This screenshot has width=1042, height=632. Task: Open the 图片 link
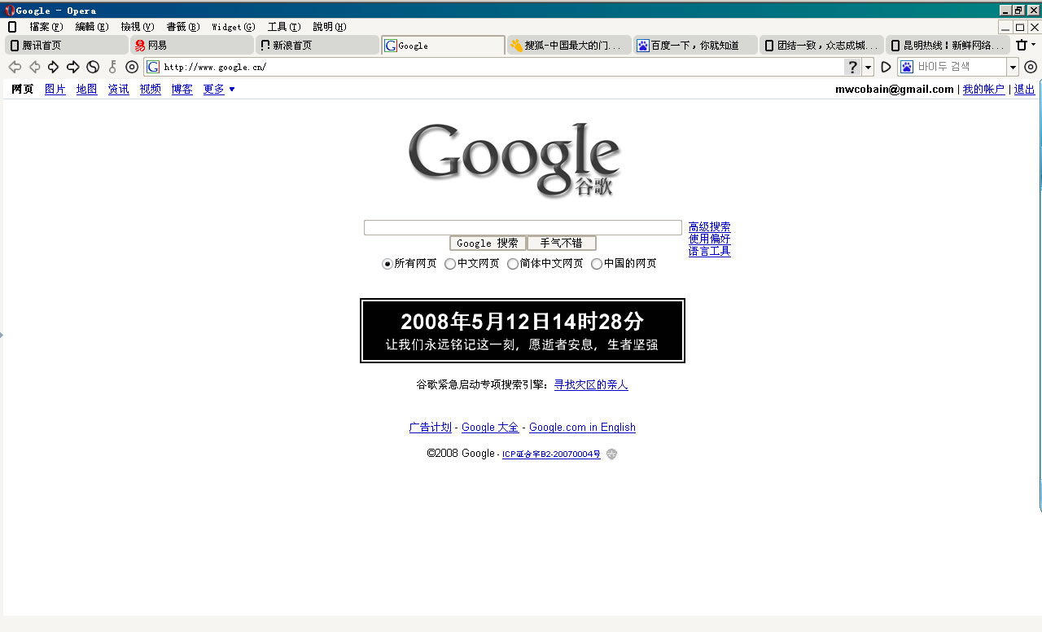pyautogui.click(x=55, y=90)
